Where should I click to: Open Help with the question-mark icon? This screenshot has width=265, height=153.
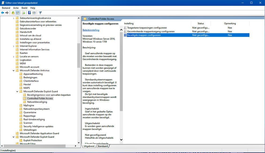29,13
